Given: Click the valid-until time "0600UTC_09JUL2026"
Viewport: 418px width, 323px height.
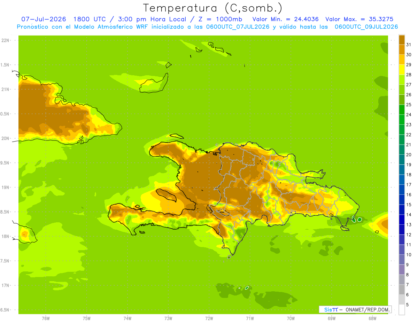Looking at the screenshot, I should coord(366,27).
